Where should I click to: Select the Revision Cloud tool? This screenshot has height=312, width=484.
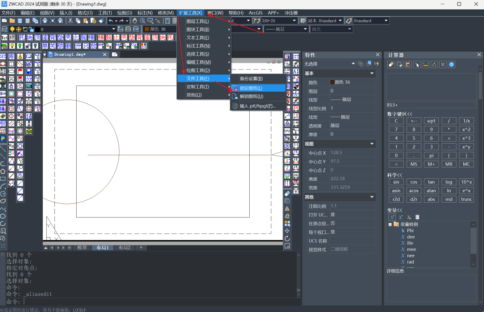click(x=3, y=201)
